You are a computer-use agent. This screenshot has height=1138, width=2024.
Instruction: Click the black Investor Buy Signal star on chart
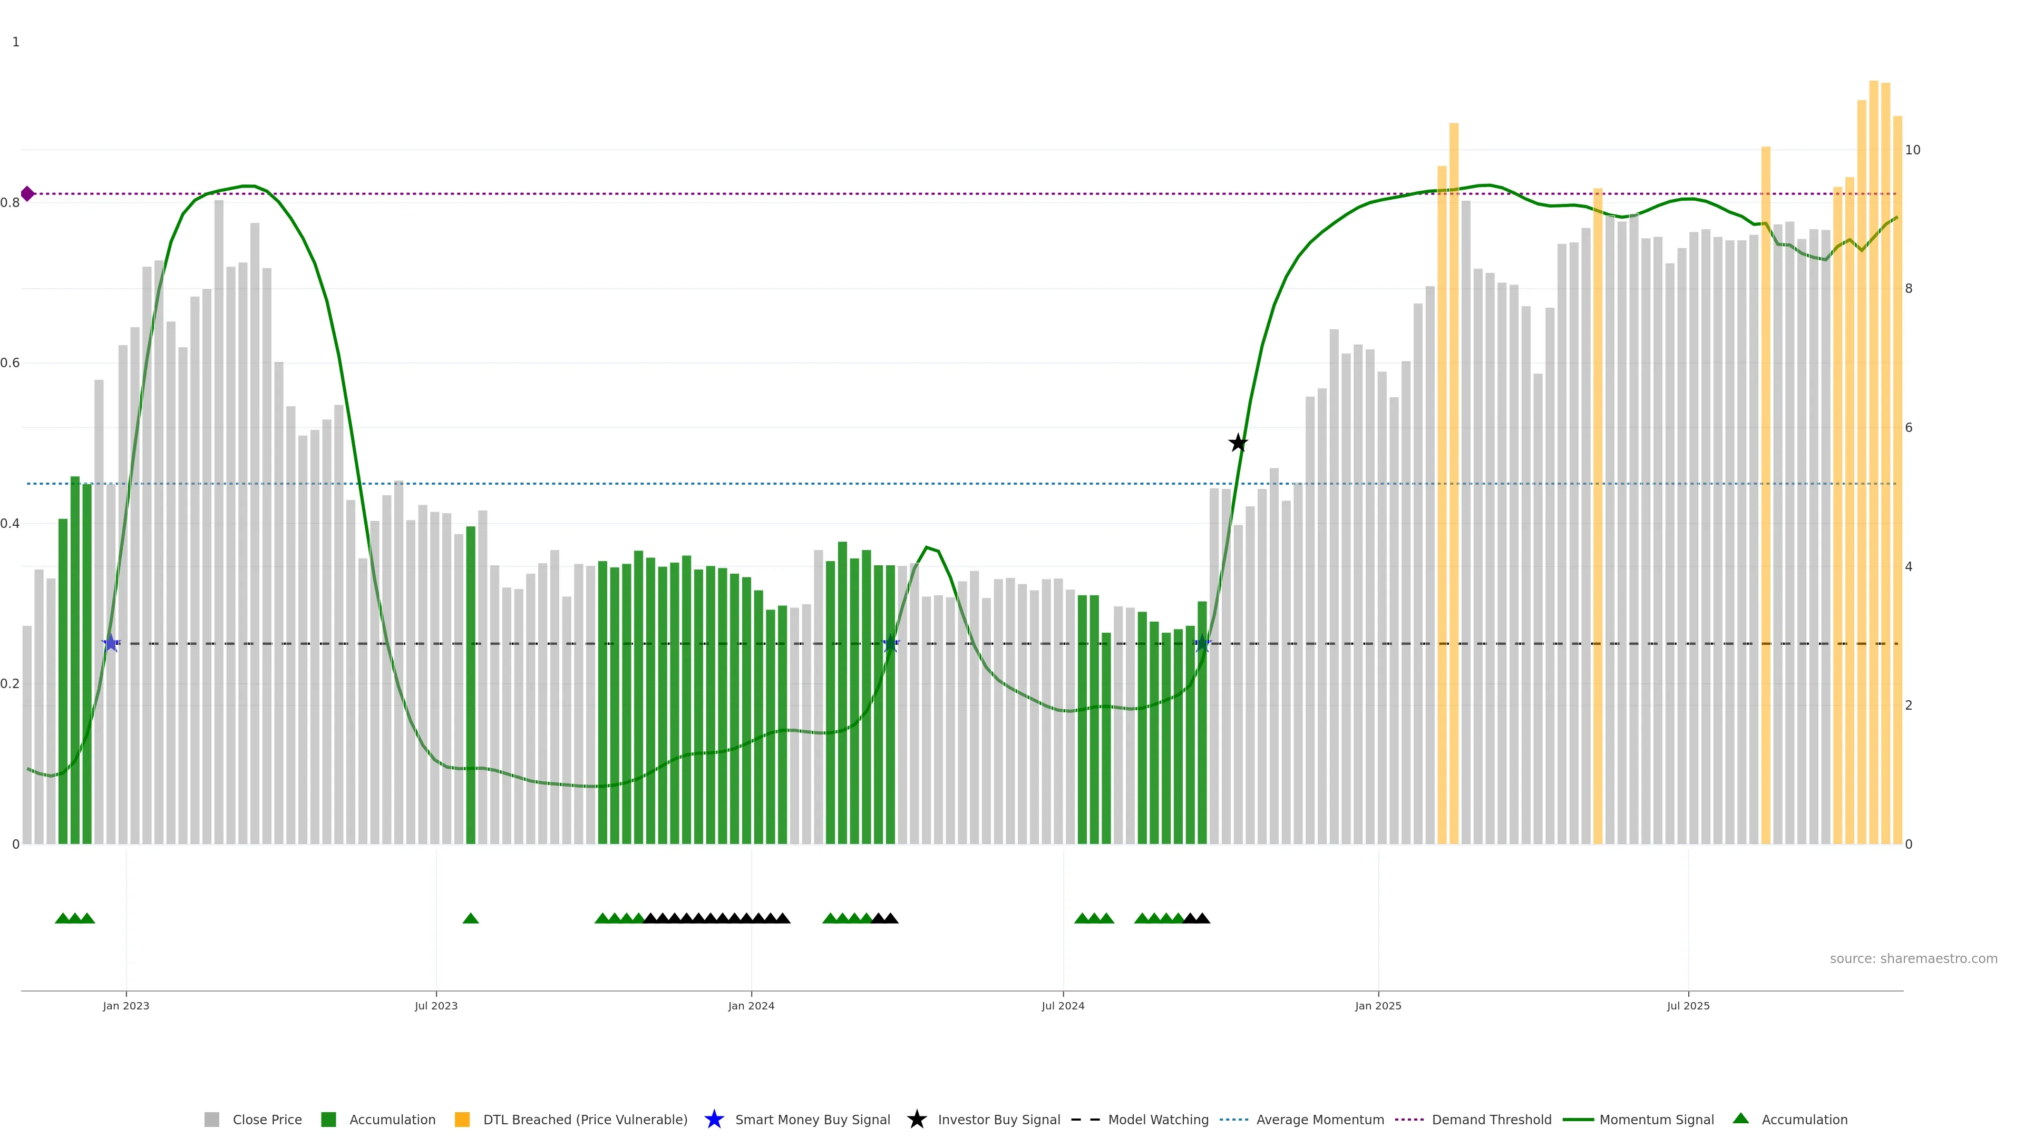pos(1238,443)
